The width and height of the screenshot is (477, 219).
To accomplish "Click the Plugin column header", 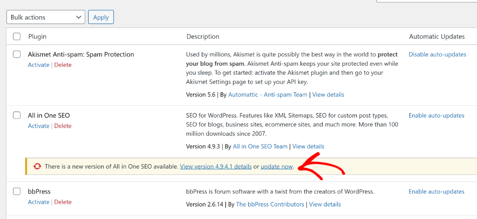I will 37,37.
